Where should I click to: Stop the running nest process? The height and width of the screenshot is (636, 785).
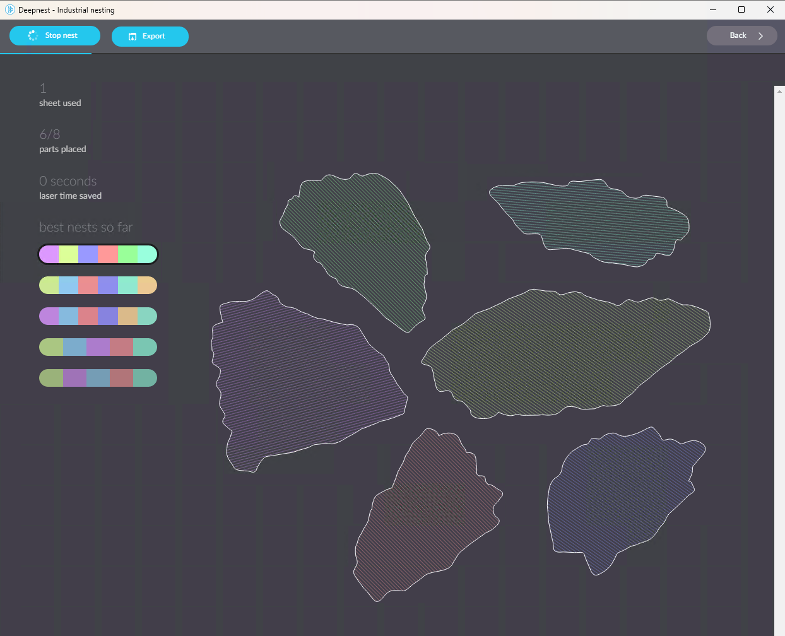tap(55, 35)
